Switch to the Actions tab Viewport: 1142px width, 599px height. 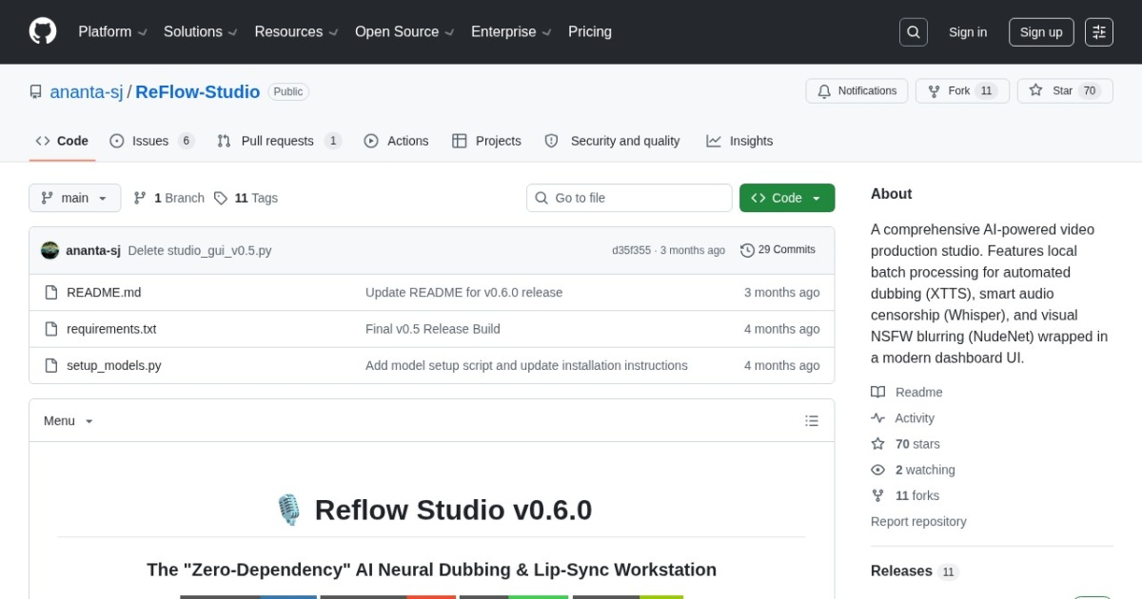pyautogui.click(x=396, y=141)
